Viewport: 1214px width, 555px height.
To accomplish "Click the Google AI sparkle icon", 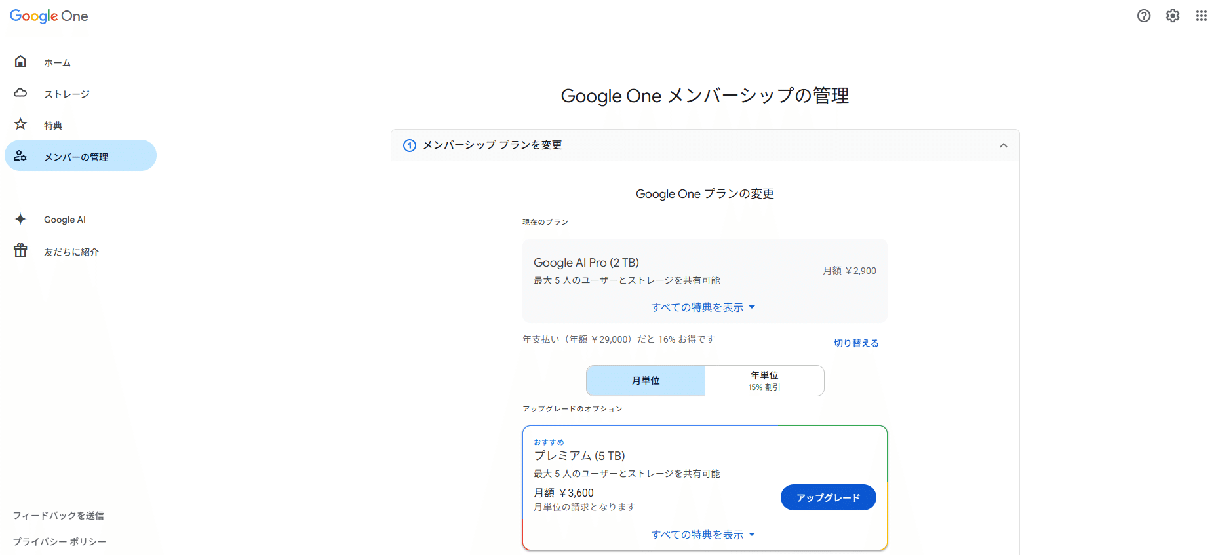I will (21, 219).
